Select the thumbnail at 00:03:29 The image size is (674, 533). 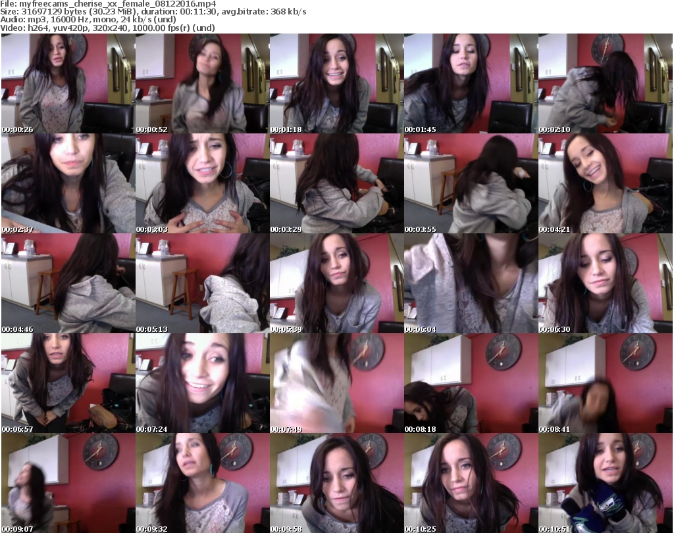(x=336, y=183)
